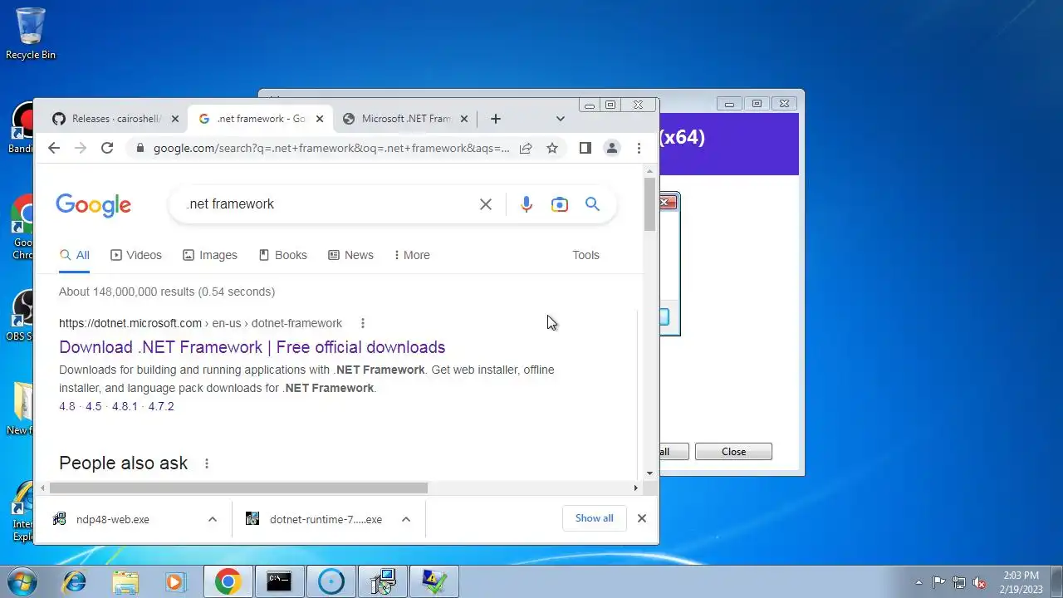Open a new Chrome tab with plus

tap(496, 119)
